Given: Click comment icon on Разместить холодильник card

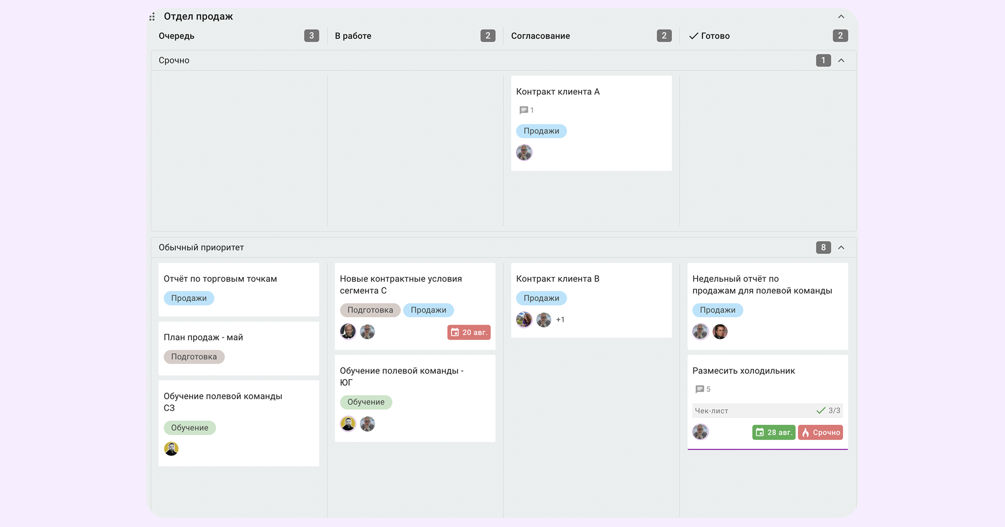Looking at the screenshot, I should pyautogui.click(x=700, y=389).
